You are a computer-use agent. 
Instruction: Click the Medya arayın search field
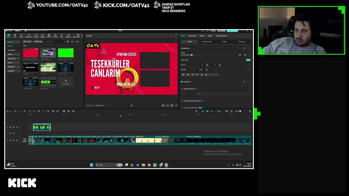(54, 42)
